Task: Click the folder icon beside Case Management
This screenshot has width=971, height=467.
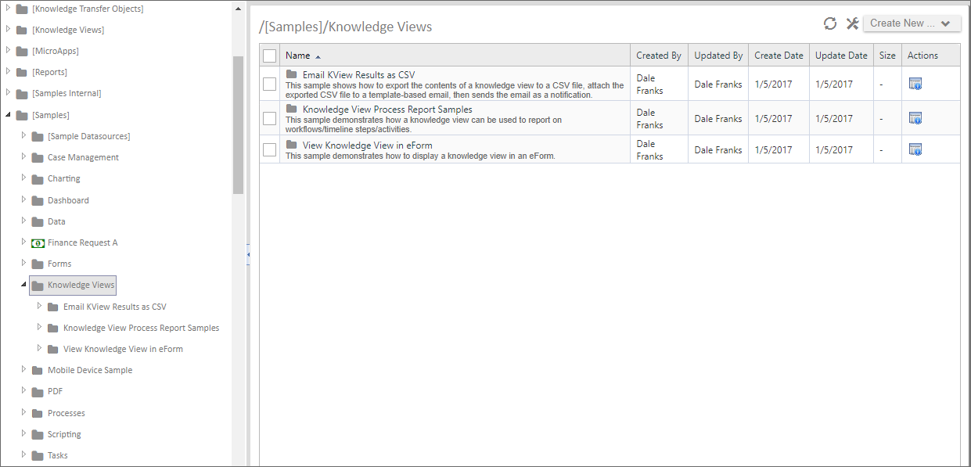Action: [x=38, y=157]
